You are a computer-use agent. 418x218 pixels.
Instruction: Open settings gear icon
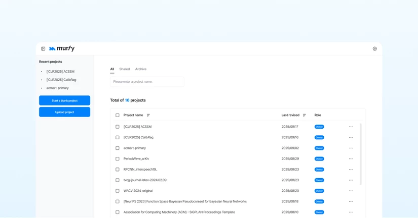tap(375, 49)
